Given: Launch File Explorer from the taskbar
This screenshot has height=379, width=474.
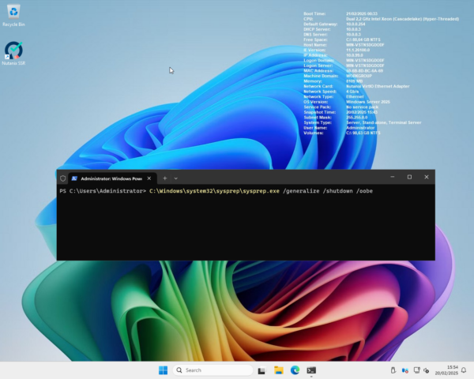Looking at the screenshot, I should coord(278,370).
